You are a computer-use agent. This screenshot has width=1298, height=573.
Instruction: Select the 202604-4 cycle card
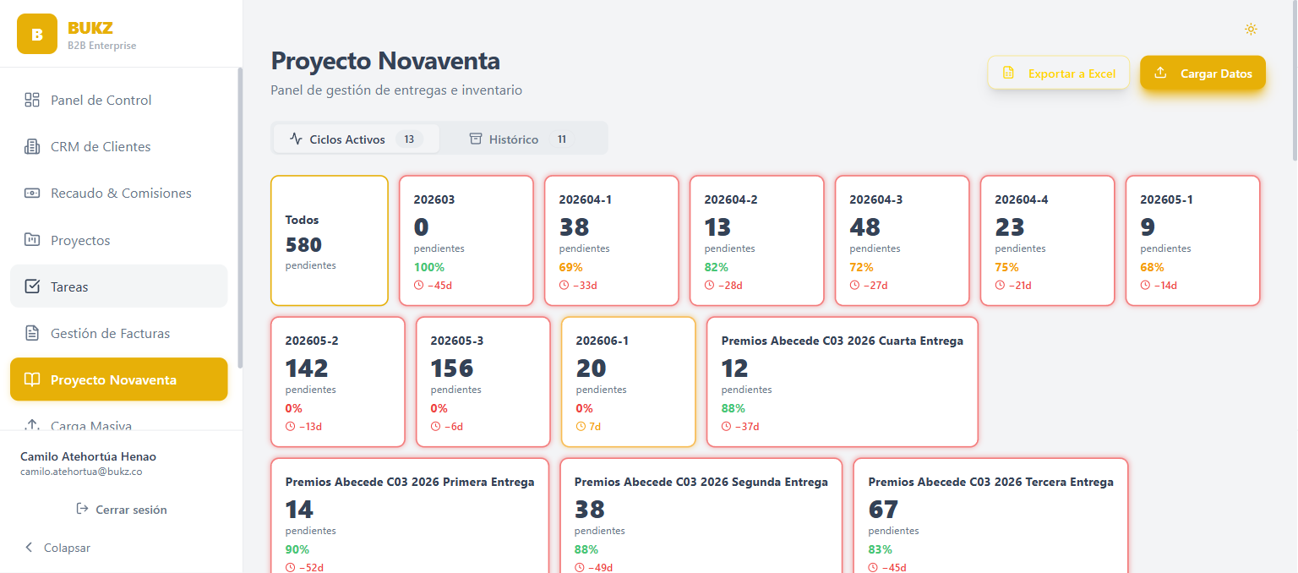pos(1048,241)
